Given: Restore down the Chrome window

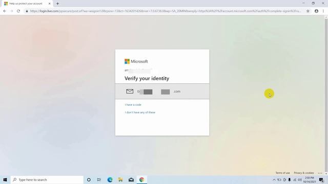Looking at the screenshot, I should 313,3.
